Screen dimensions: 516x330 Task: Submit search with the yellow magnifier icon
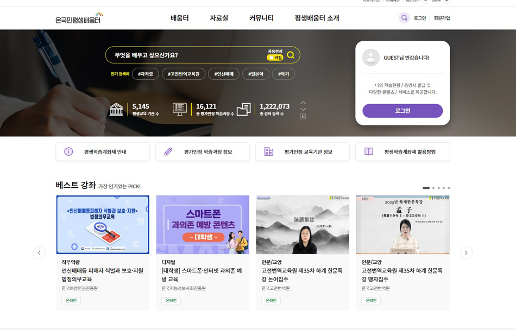pyautogui.click(x=291, y=55)
